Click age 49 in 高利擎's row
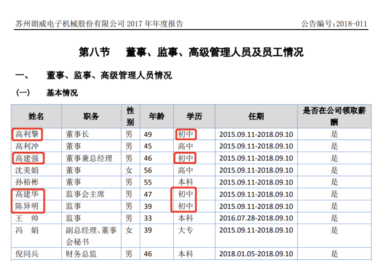The width and height of the screenshot is (391, 272). 148,135
